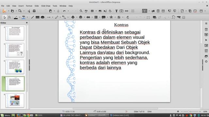This screenshot has height=117, width=209.
Task: Click the 69% zoom level
Action: pyautogui.click(x=205, y=111)
